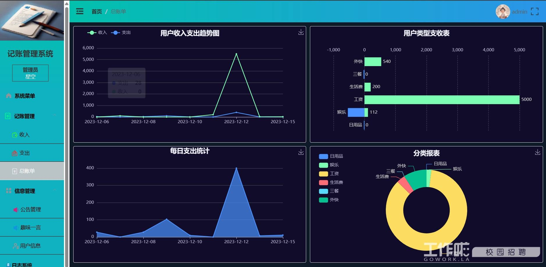546x267 pixels.
Task: Click the 生活费 200 bar
Action: tap(367, 87)
